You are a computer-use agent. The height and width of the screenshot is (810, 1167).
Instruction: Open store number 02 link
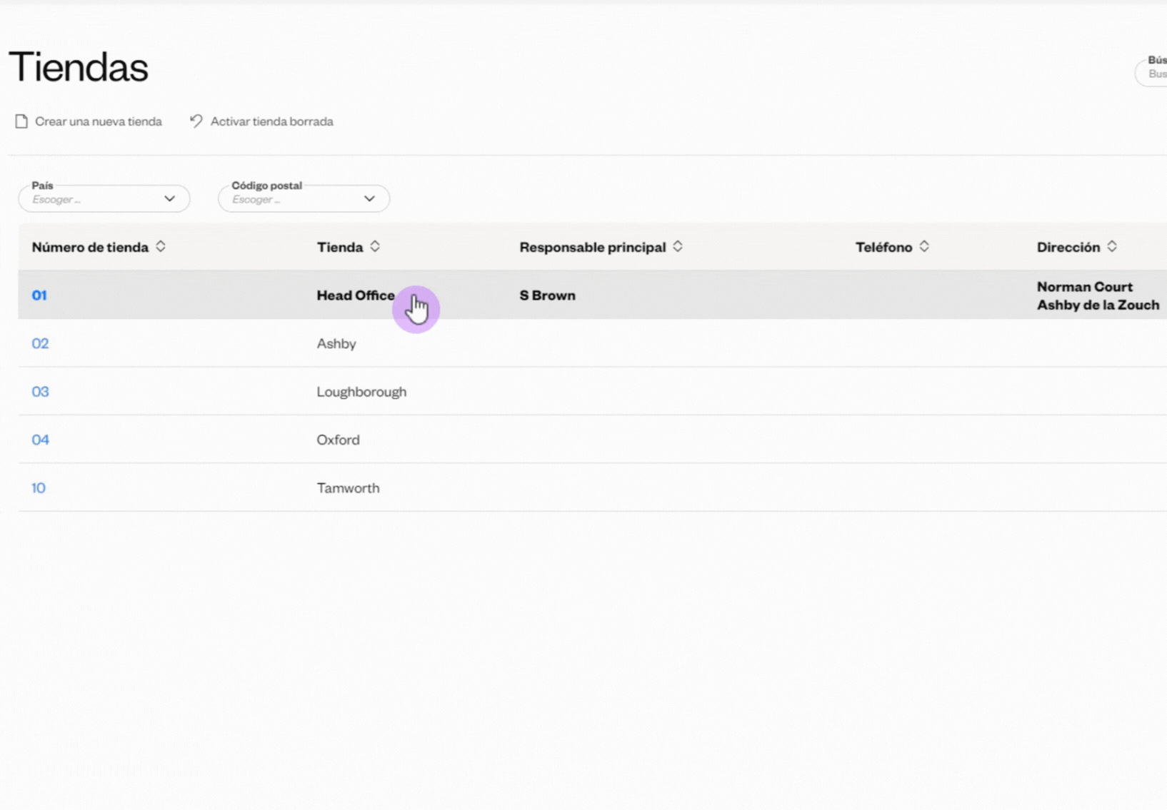(40, 343)
